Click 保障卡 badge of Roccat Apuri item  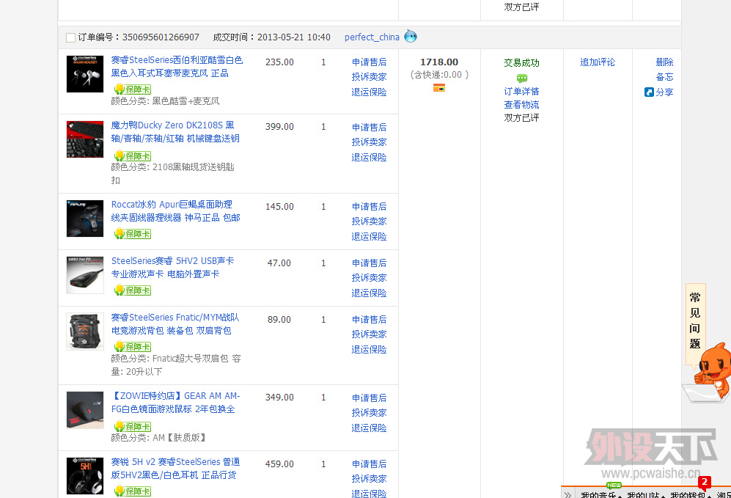[133, 233]
